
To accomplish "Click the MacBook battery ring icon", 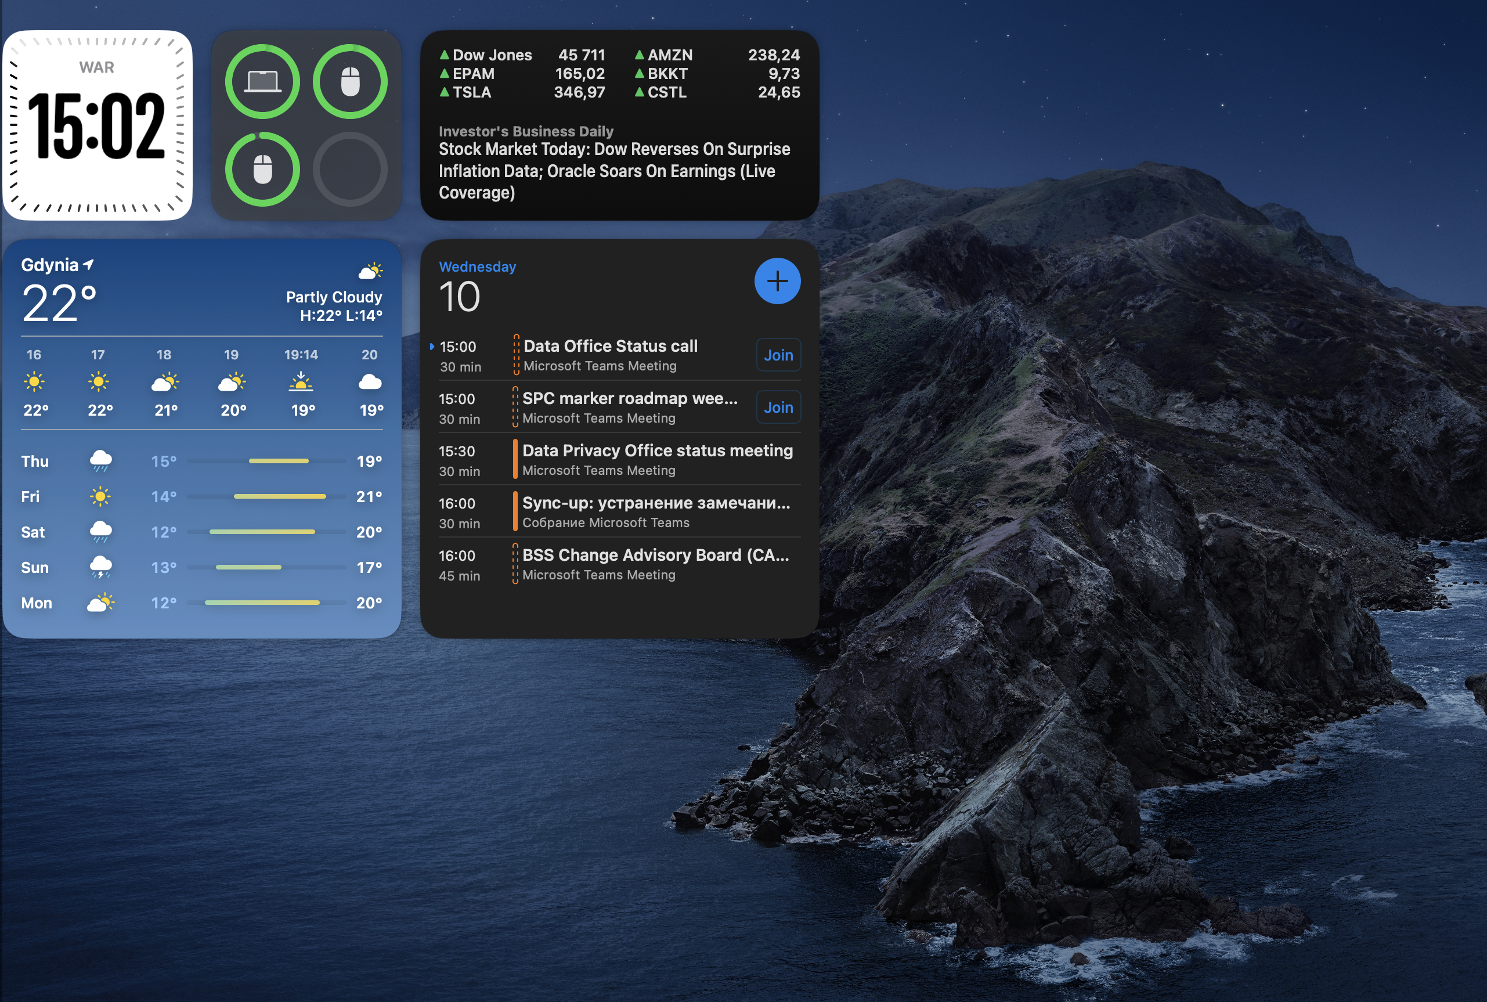I will (x=262, y=81).
